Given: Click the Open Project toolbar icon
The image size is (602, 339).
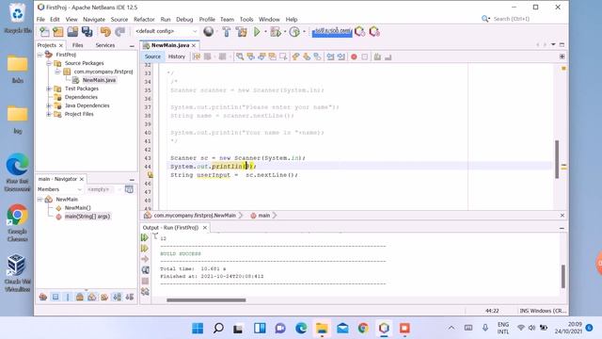Looking at the screenshot, I should tap(72, 31).
